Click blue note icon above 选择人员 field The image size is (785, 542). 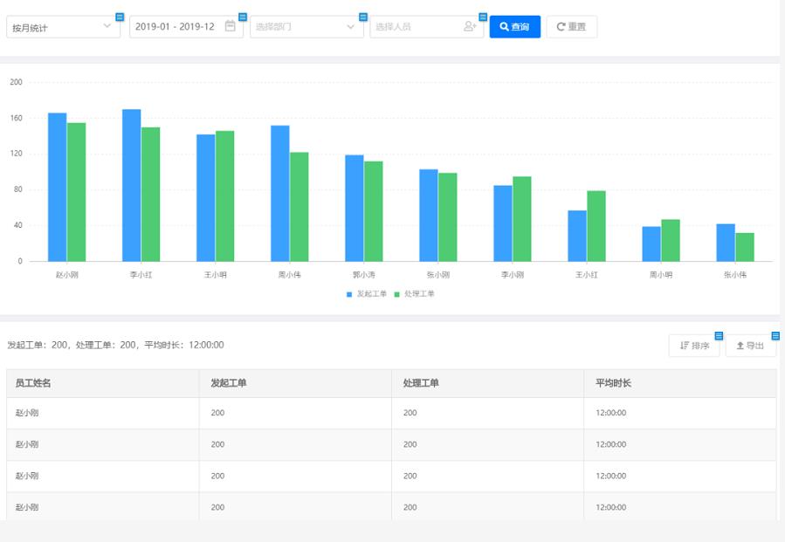tap(483, 17)
